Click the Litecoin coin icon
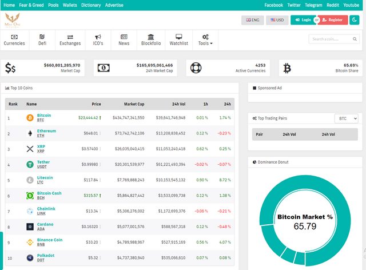This screenshot has height=270, width=366. coord(30,180)
